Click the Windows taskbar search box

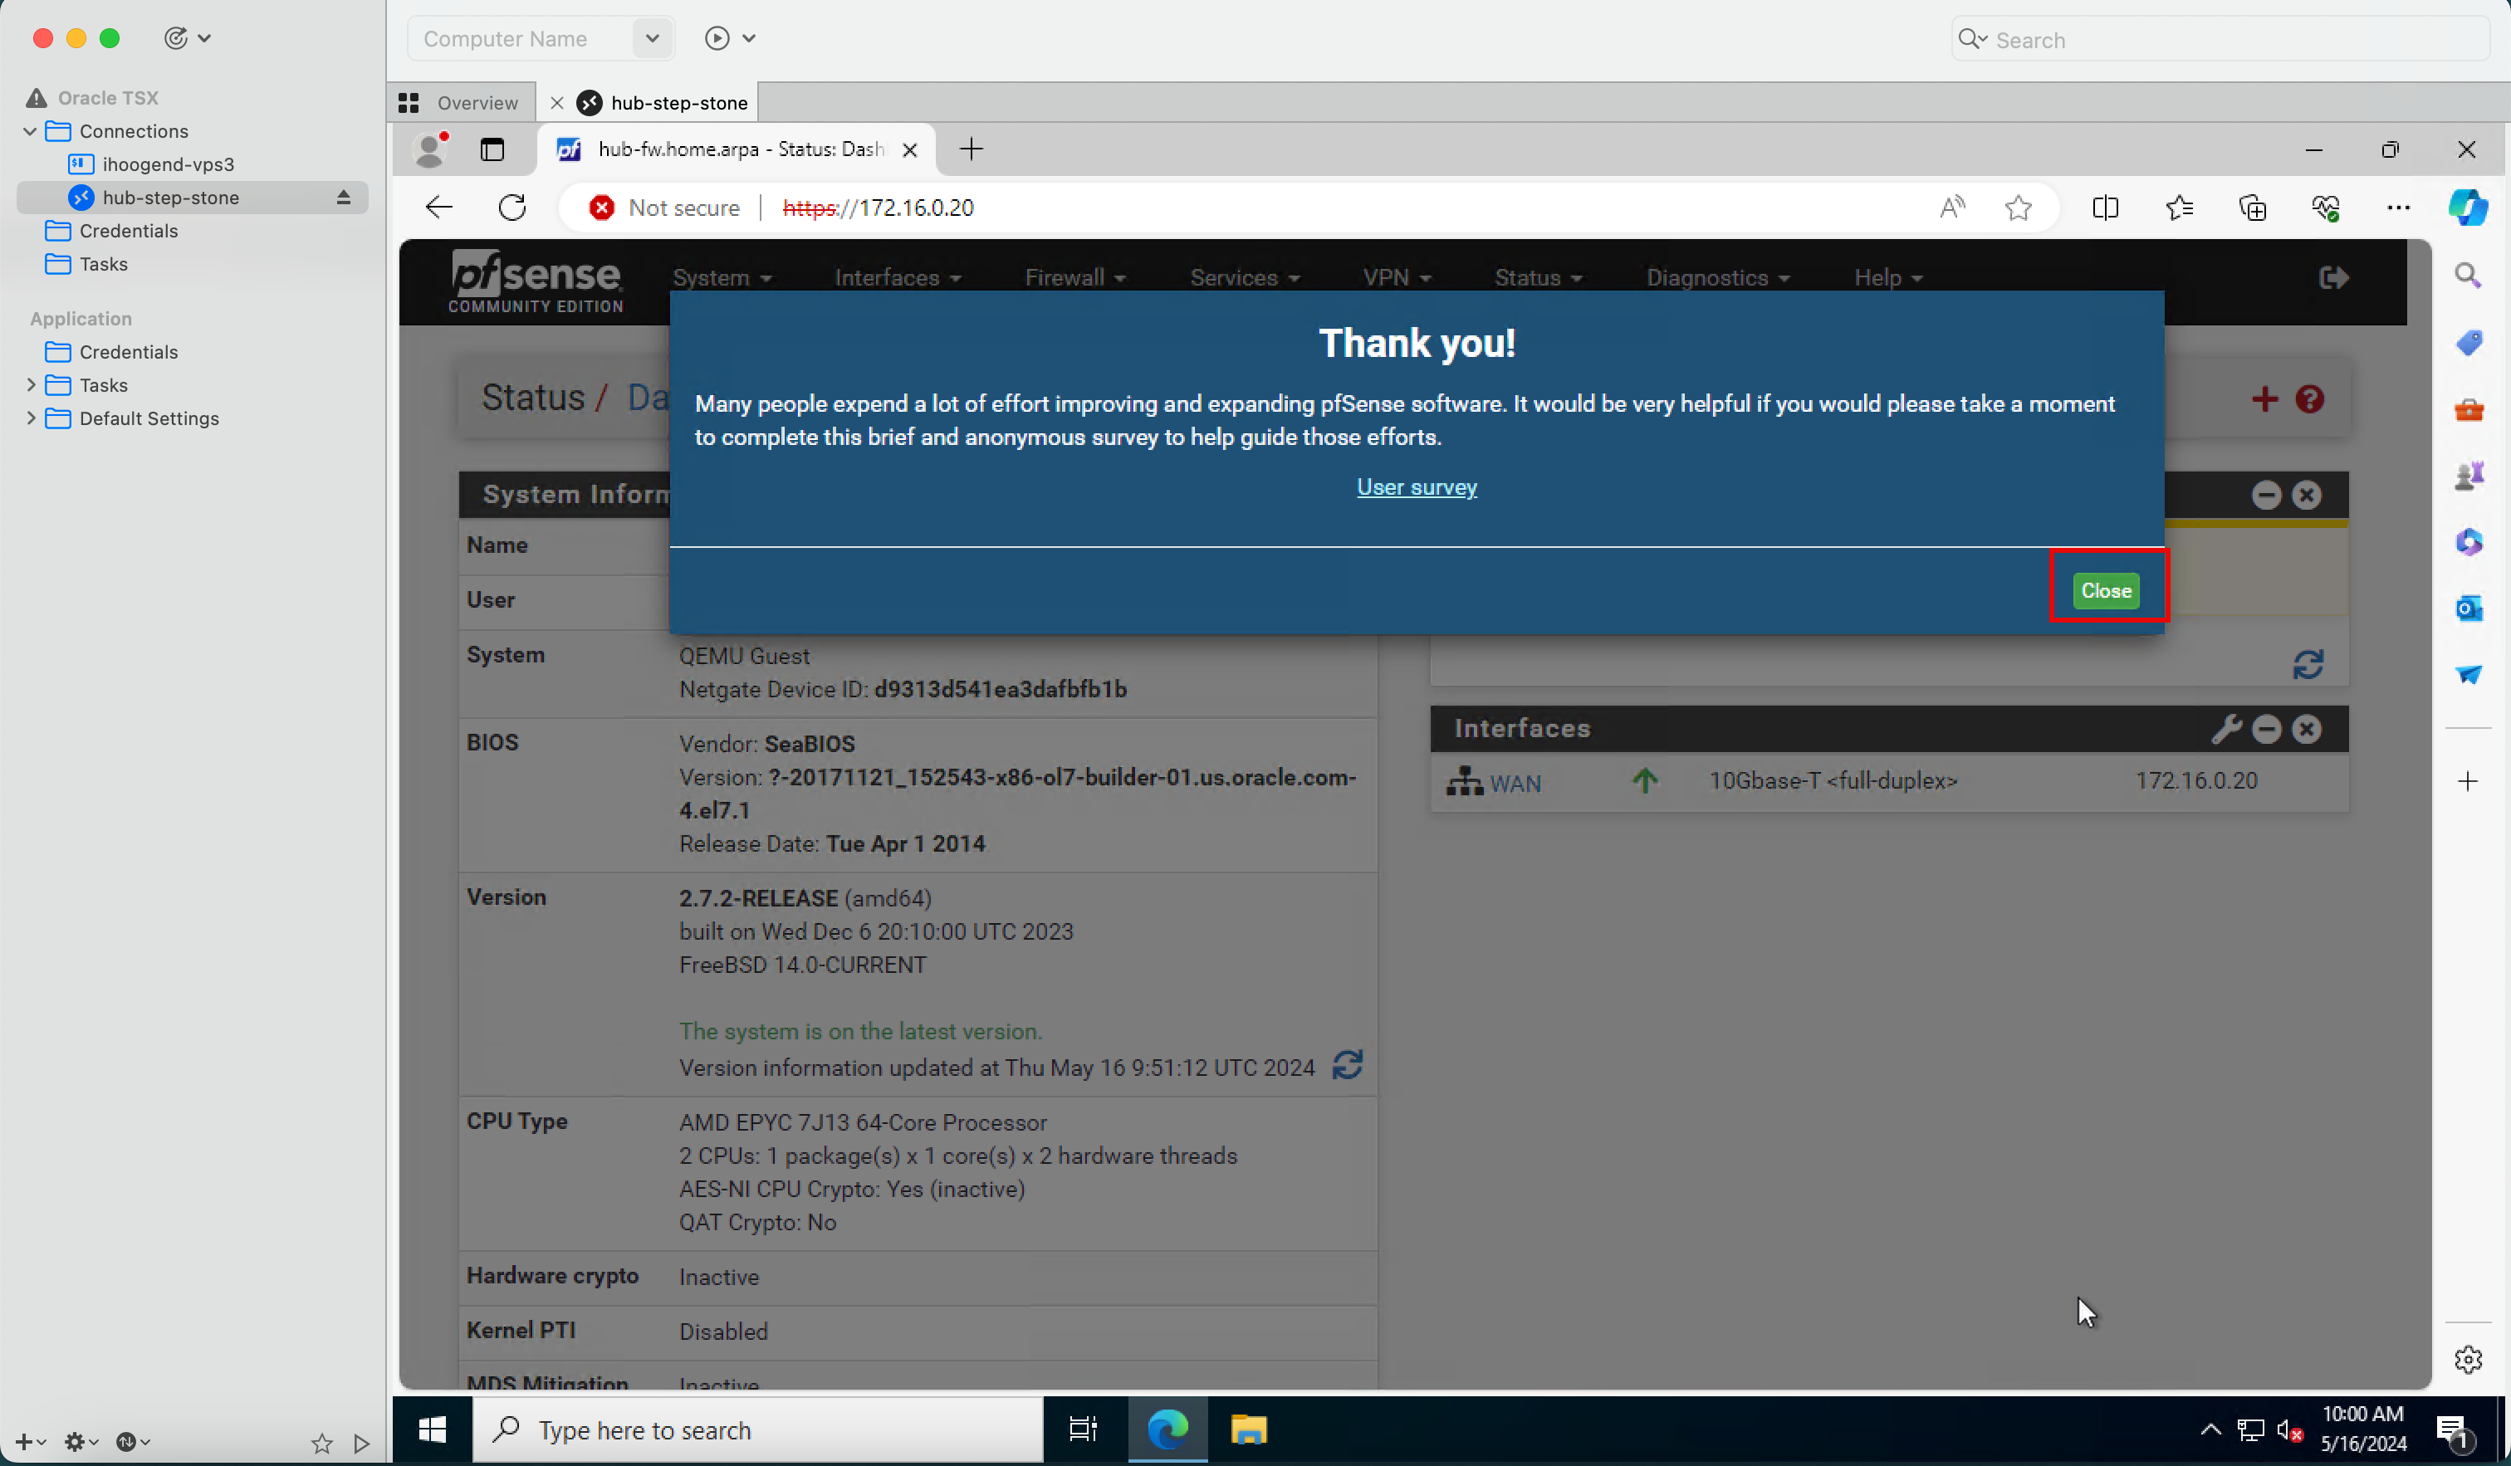(x=757, y=1430)
